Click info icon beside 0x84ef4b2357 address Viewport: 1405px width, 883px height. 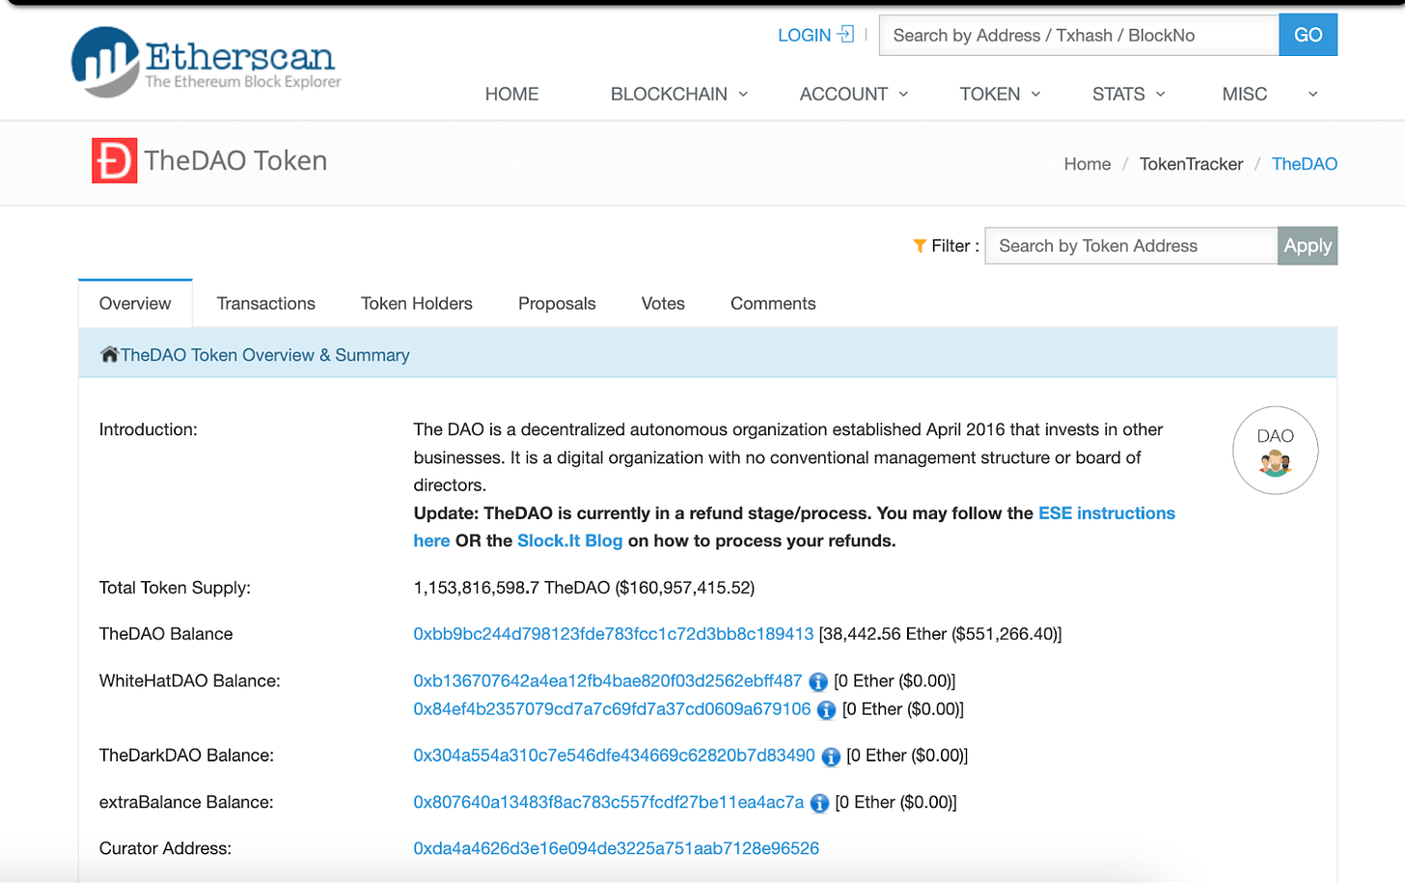(x=826, y=710)
